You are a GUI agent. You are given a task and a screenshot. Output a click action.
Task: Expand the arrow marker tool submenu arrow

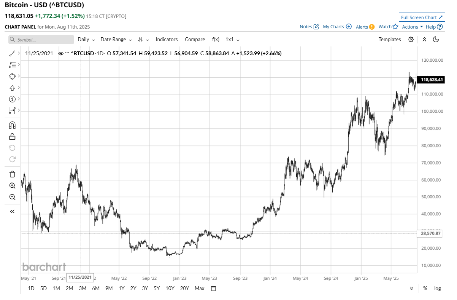(18, 88)
